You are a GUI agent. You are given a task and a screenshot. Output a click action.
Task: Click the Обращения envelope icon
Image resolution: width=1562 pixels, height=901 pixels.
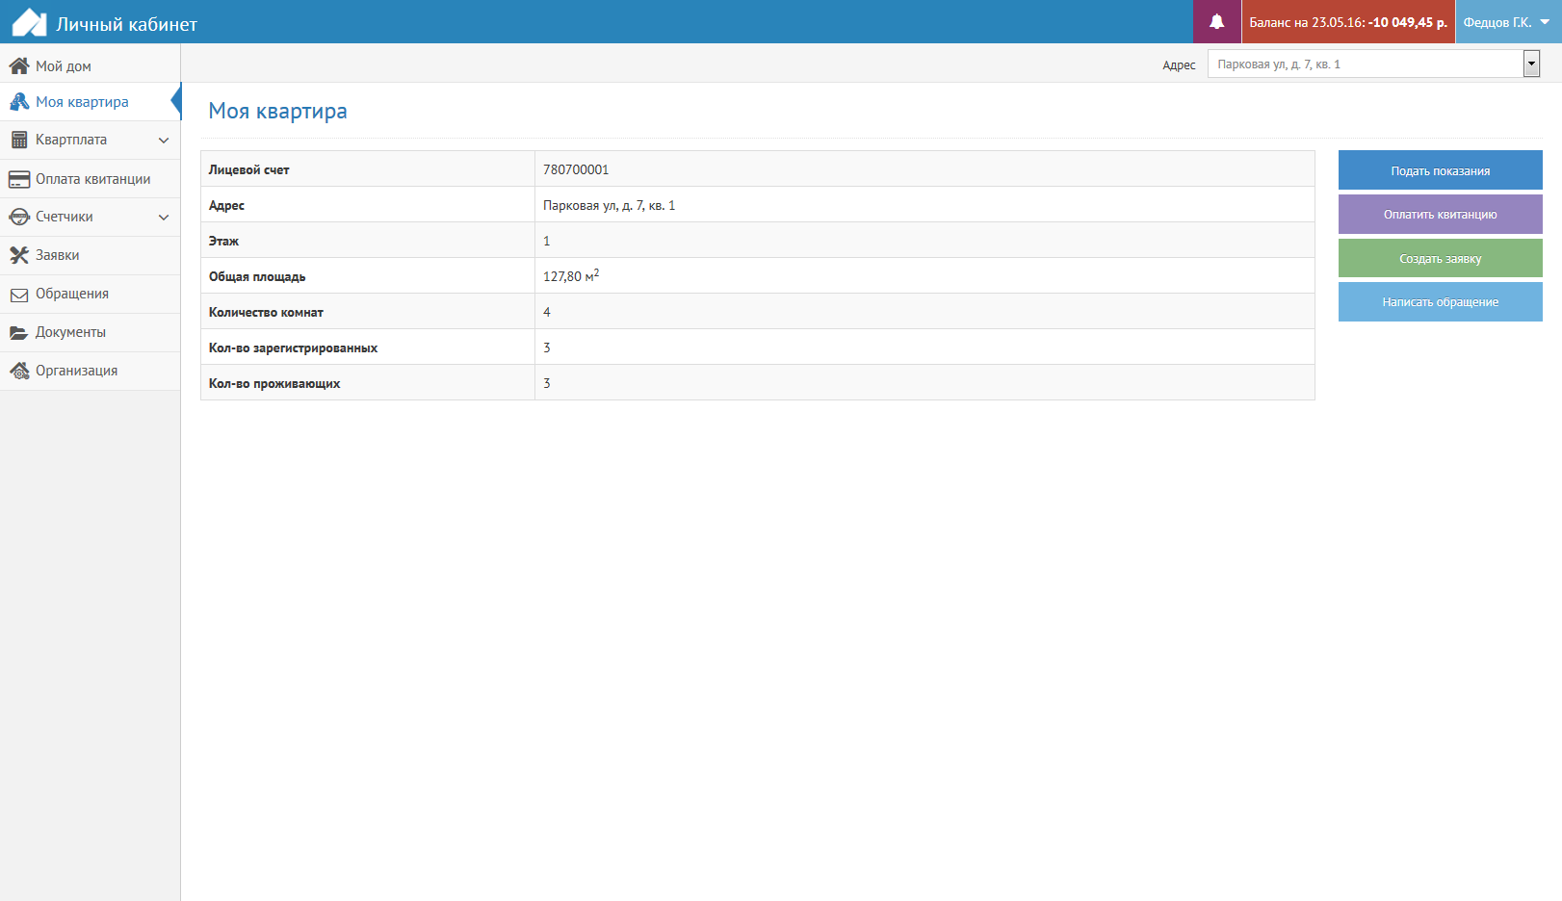click(19, 295)
